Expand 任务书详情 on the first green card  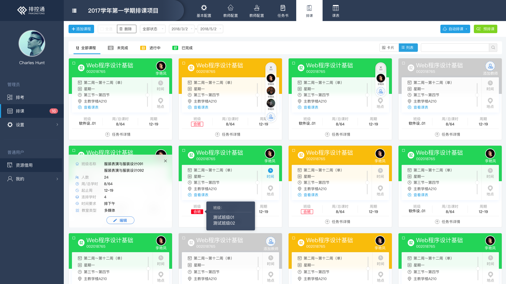[118, 134]
